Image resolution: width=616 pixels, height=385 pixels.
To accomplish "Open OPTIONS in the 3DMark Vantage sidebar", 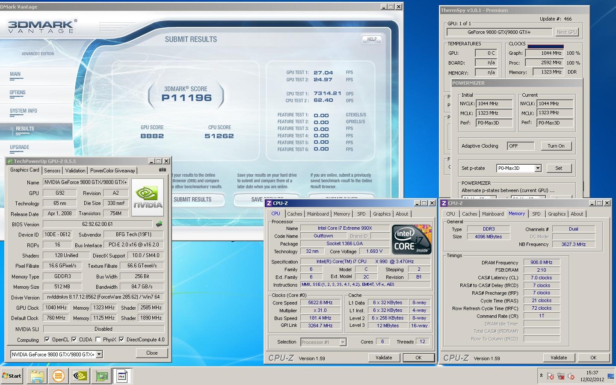I will 18,93.
